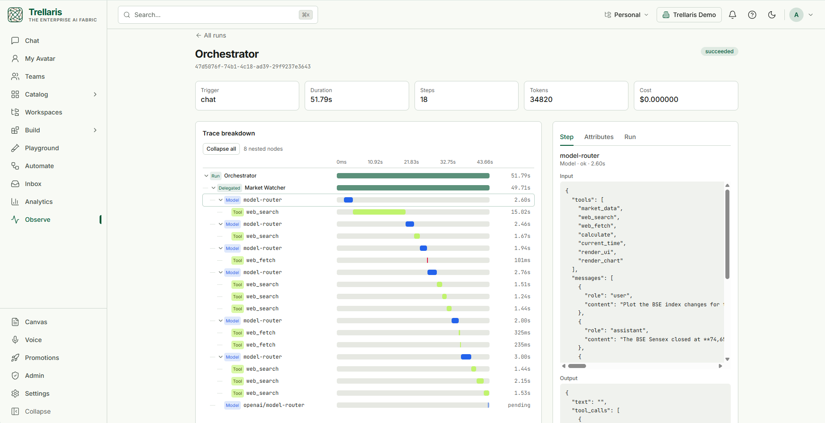The height and width of the screenshot is (423, 825).
Task: Open the notifications bell
Action: pyautogui.click(x=733, y=15)
